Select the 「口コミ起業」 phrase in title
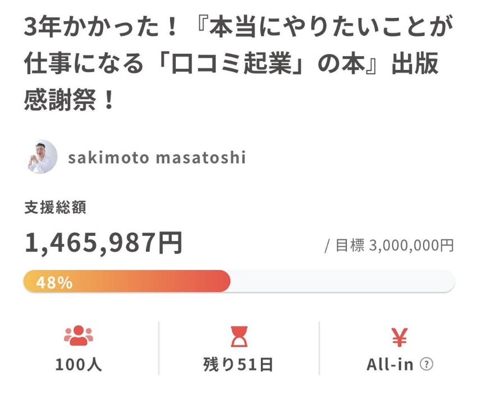 (x=230, y=63)
